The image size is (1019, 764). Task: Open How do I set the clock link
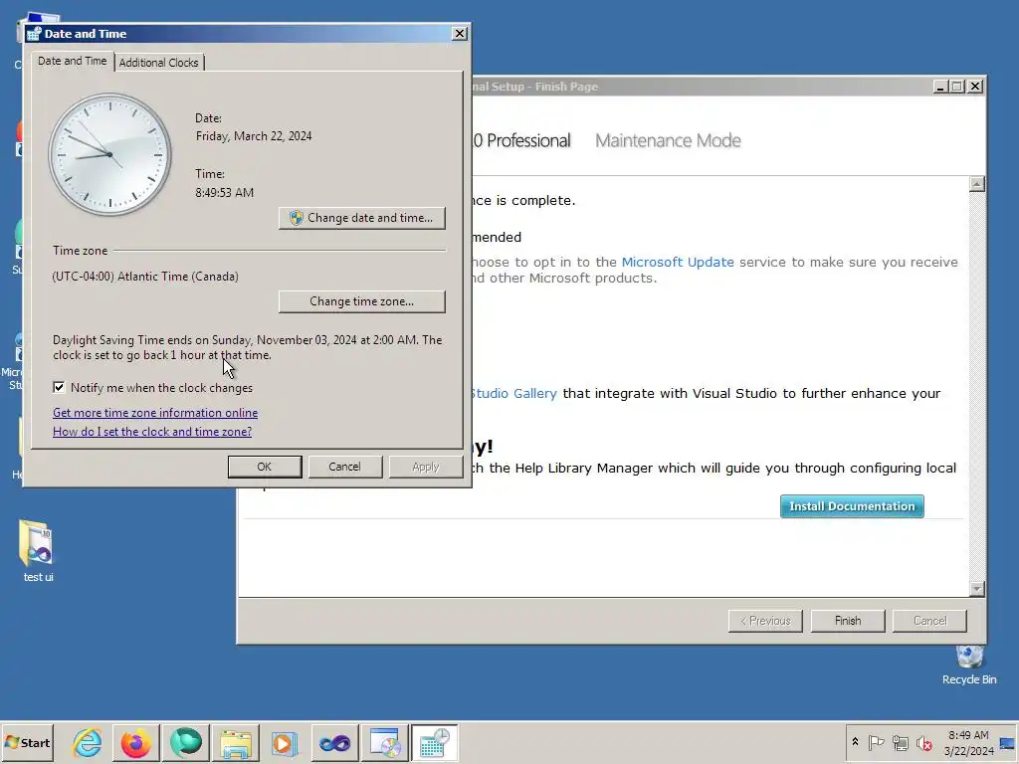(x=152, y=432)
